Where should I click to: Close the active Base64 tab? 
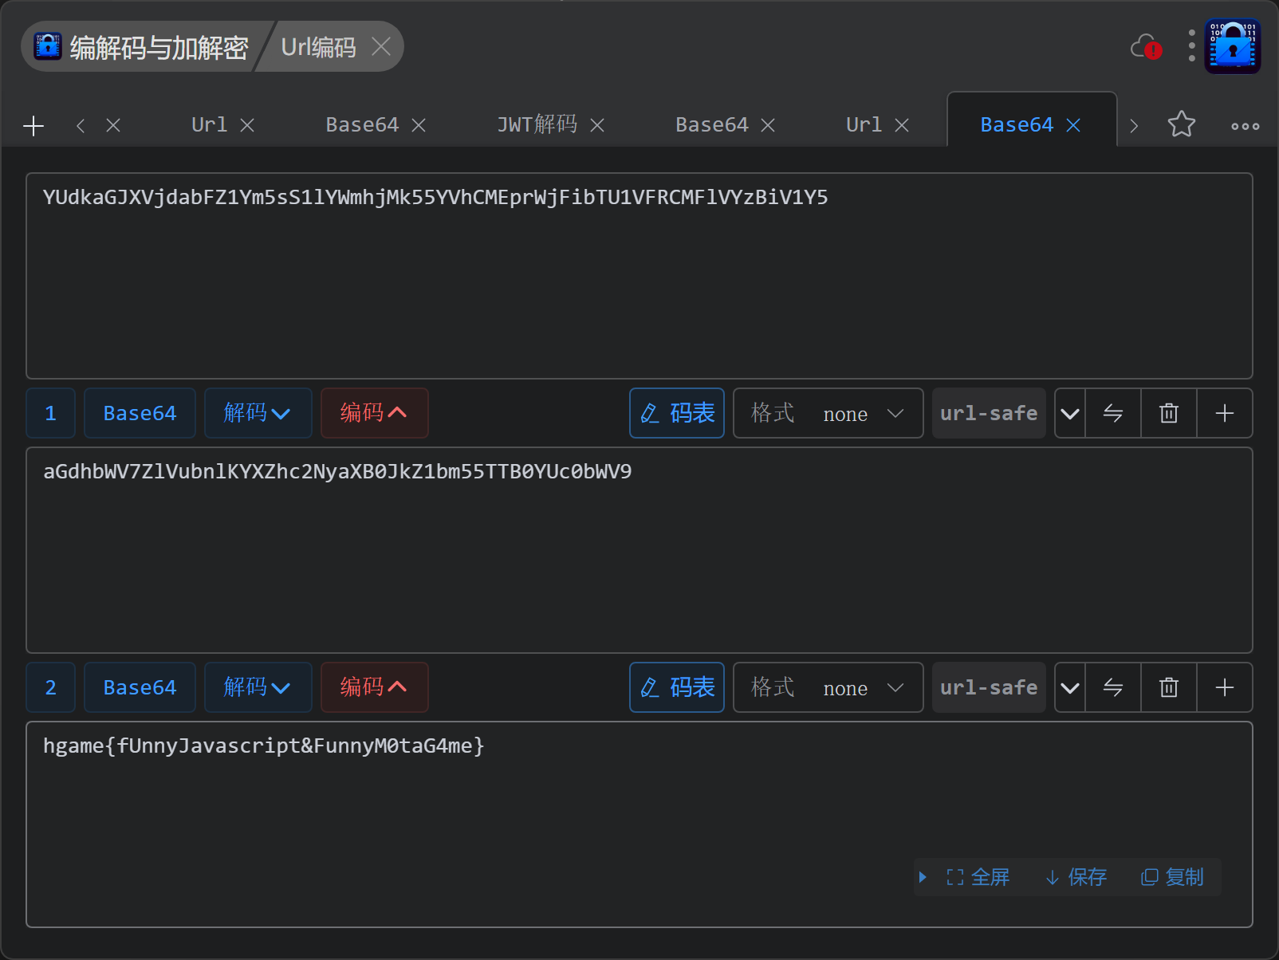pyautogui.click(x=1073, y=125)
